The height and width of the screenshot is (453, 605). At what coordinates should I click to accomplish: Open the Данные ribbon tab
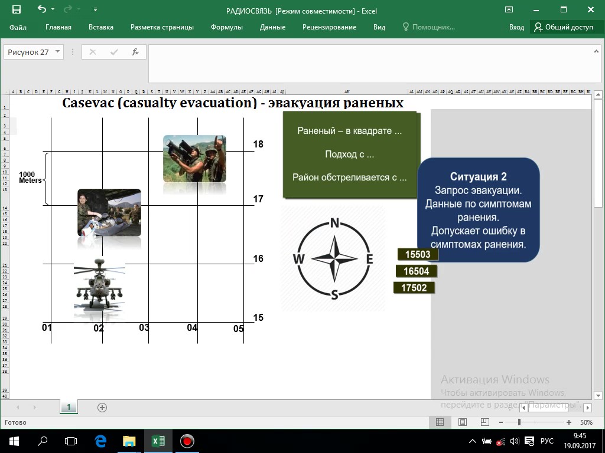pyautogui.click(x=272, y=27)
